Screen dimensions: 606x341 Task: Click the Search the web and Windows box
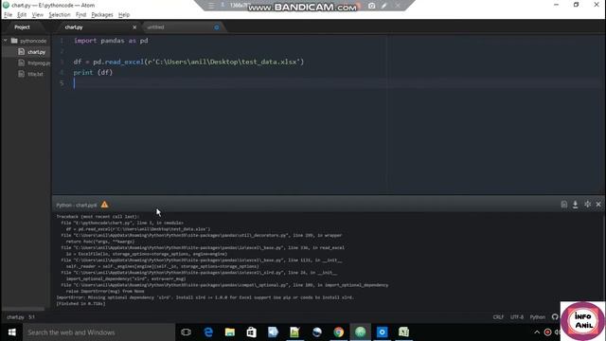[x=98, y=332]
